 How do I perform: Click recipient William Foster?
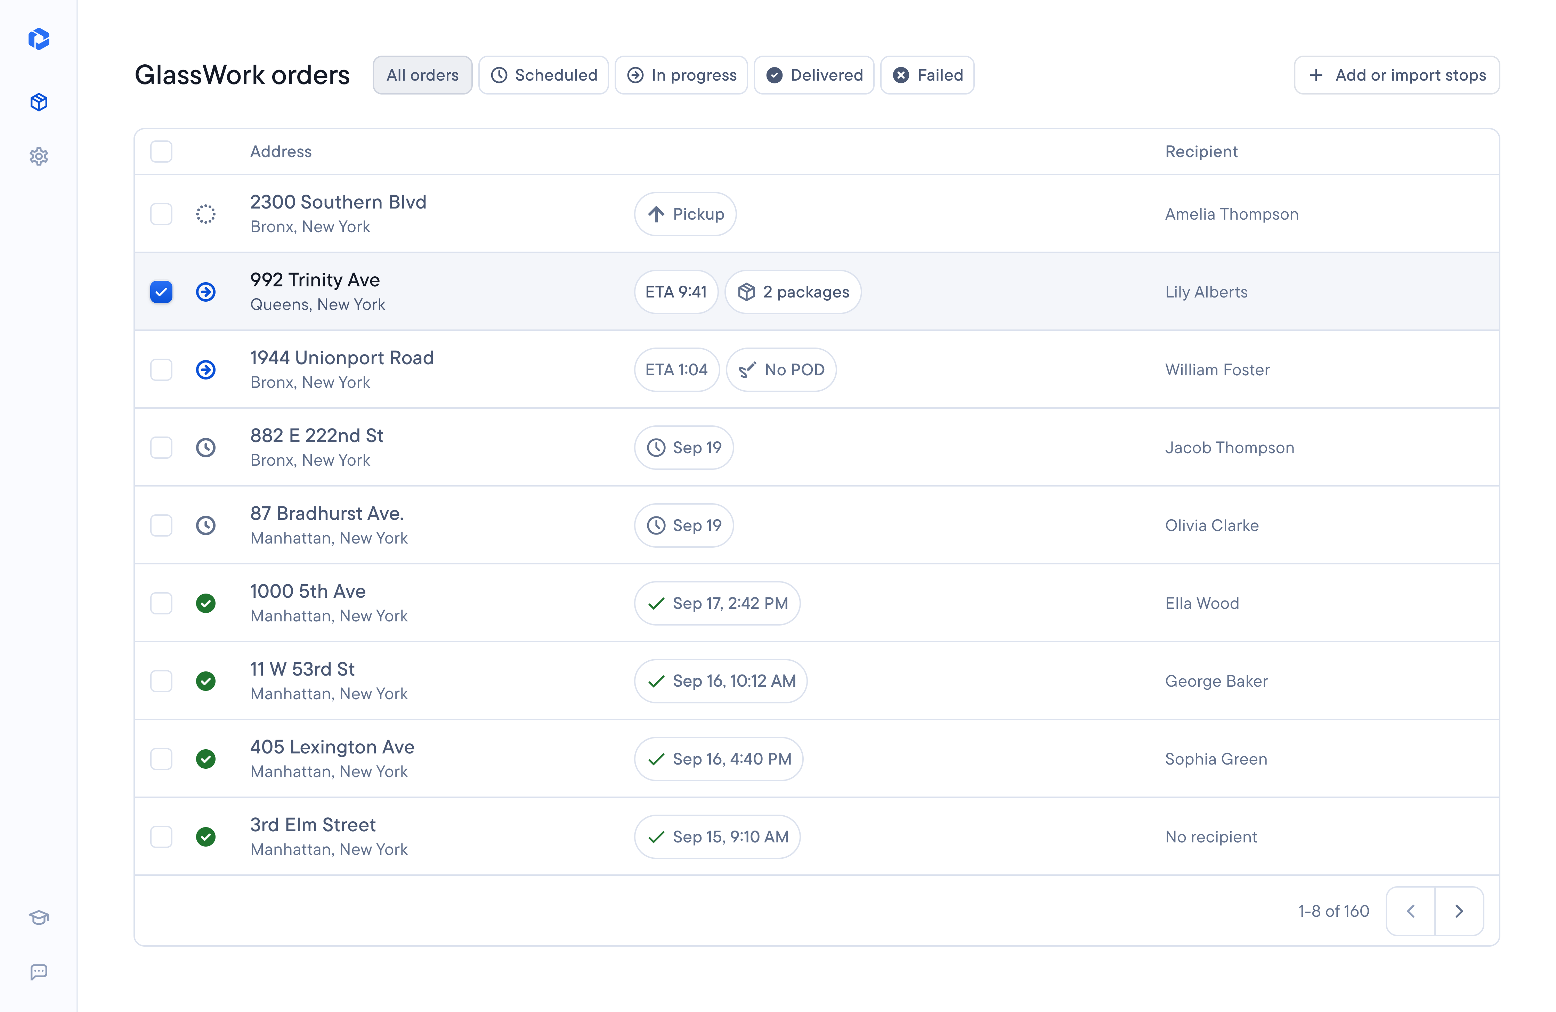point(1217,369)
